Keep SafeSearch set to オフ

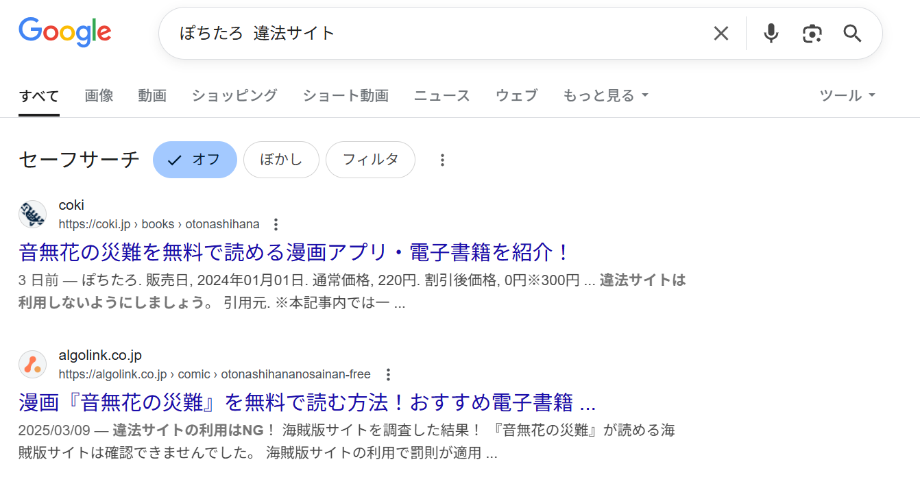pos(195,160)
